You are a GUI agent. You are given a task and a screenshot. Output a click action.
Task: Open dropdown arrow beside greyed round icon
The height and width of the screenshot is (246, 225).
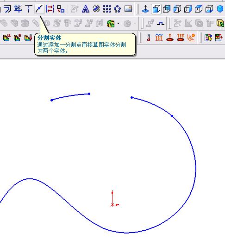(135, 24)
